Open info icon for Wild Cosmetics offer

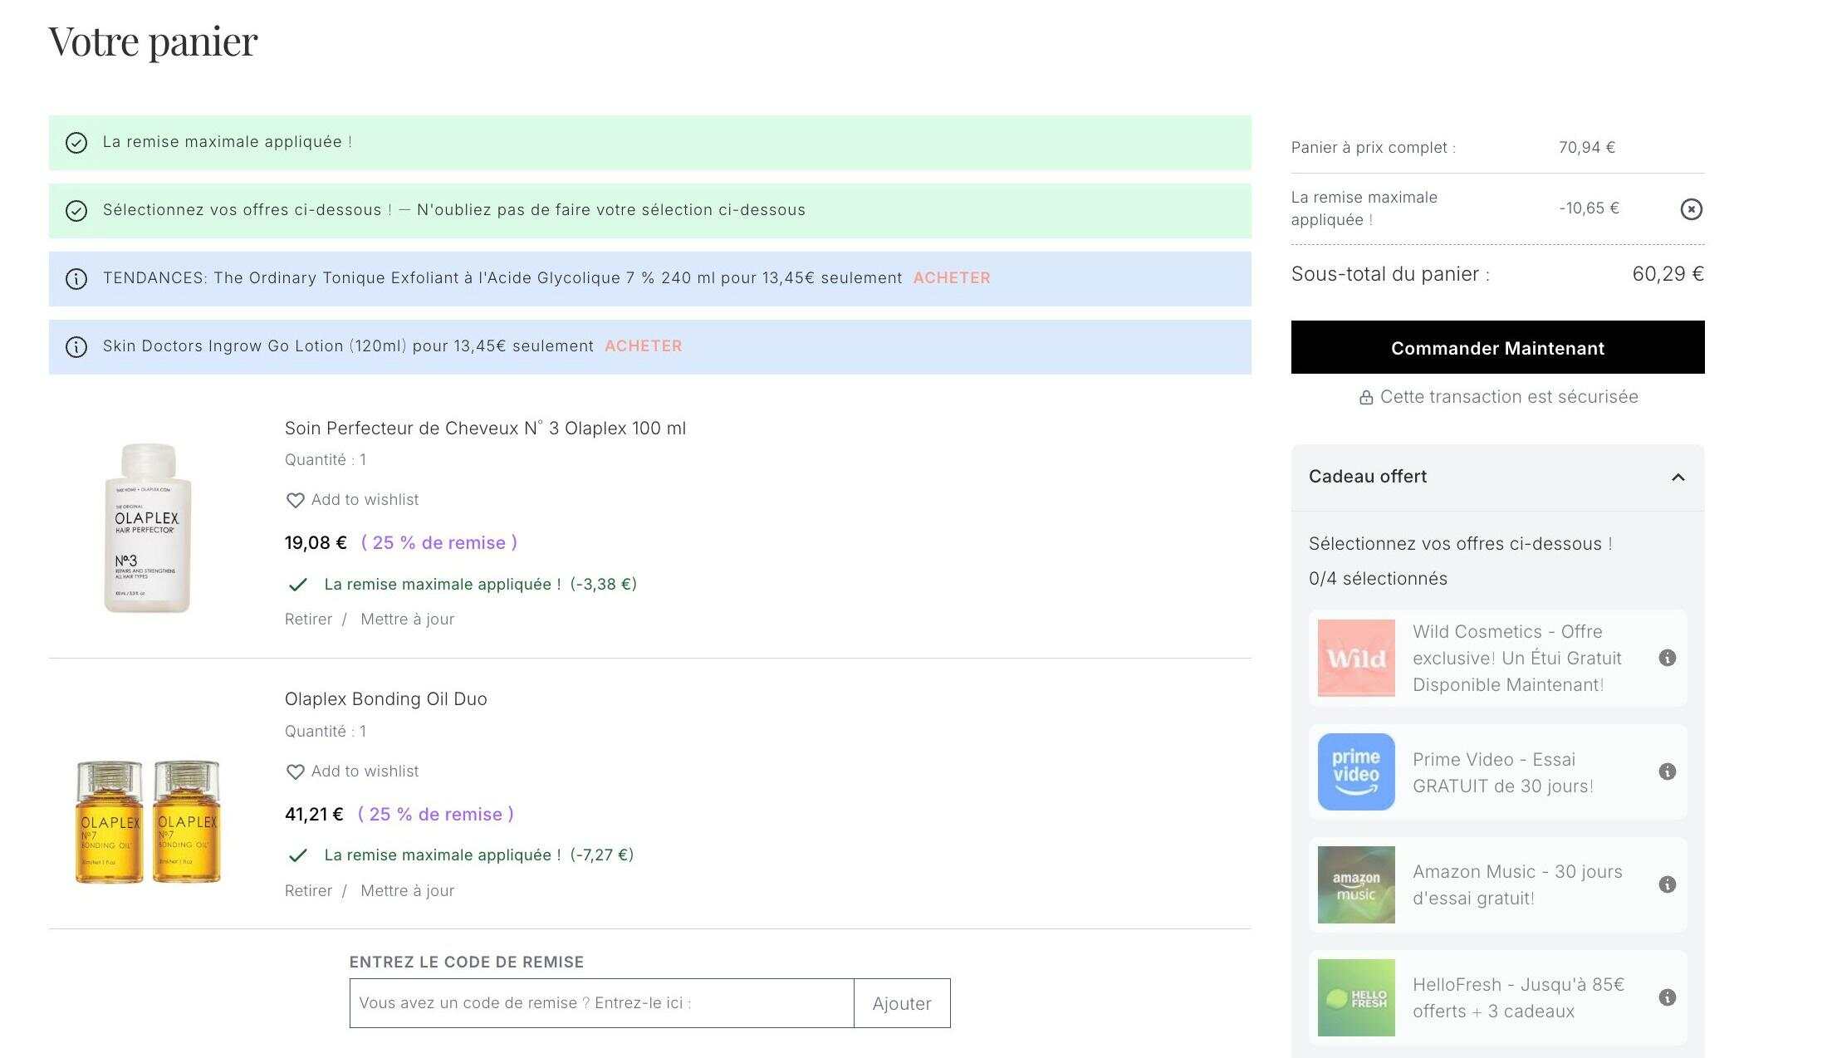pyautogui.click(x=1667, y=658)
